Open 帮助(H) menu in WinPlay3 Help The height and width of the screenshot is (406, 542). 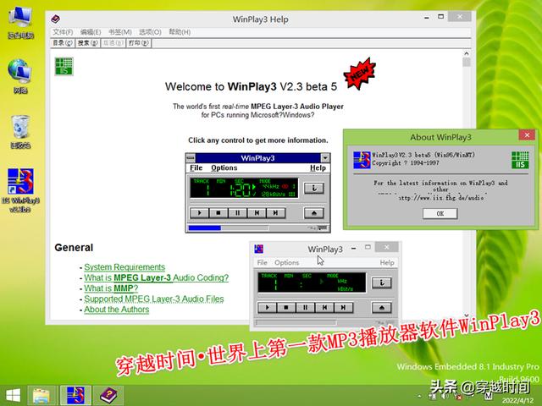click(x=180, y=32)
